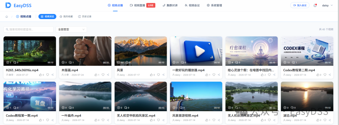Like 无人机空中航拍风景区.mp4
This screenshot has height=125, width=339.
coord(151,120)
